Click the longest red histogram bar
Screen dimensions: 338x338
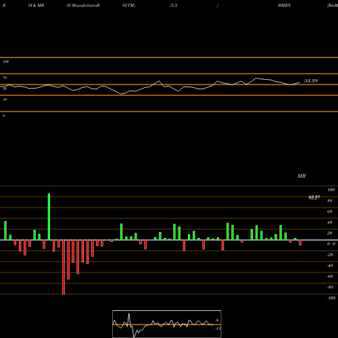click(64, 267)
